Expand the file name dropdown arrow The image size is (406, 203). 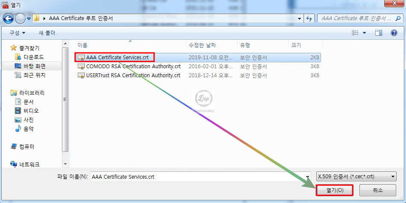pos(308,177)
